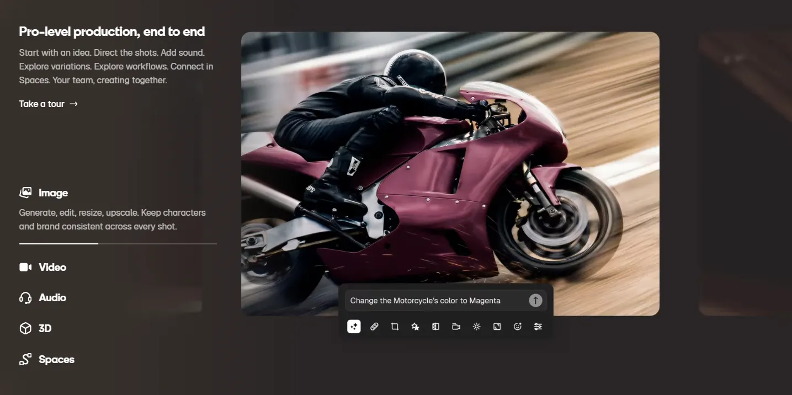
Task: Switch to the Video tab
Action: (x=42, y=267)
